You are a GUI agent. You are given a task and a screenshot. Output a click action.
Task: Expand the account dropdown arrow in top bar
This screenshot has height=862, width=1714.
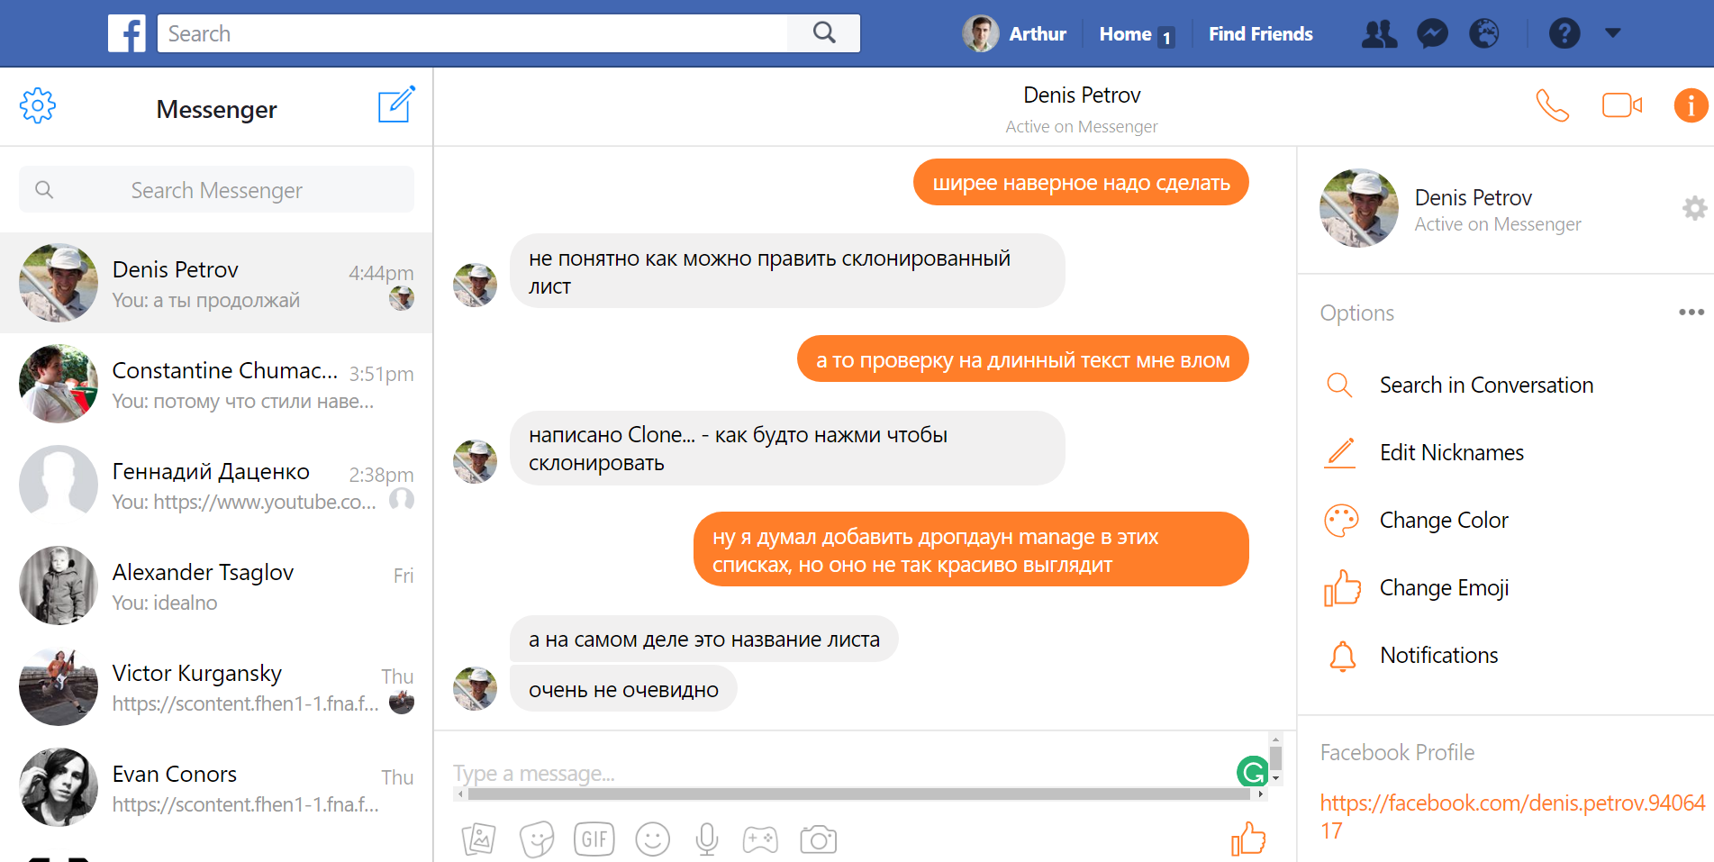click(1613, 33)
